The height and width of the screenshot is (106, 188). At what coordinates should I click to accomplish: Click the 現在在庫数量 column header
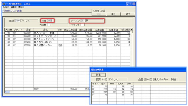pyautogui.click(x=70, y=30)
